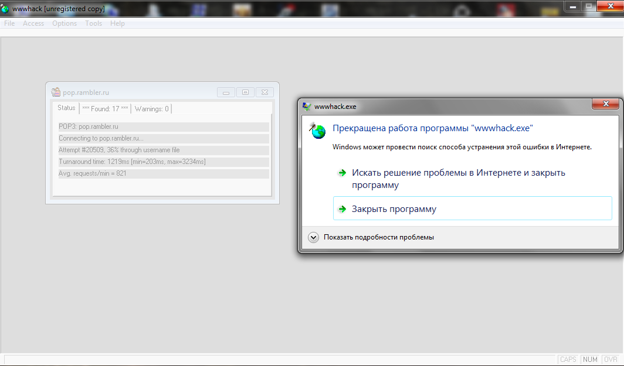Click the OVR indicator in status bar
The width and height of the screenshot is (624, 366).
tap(611, 359)
